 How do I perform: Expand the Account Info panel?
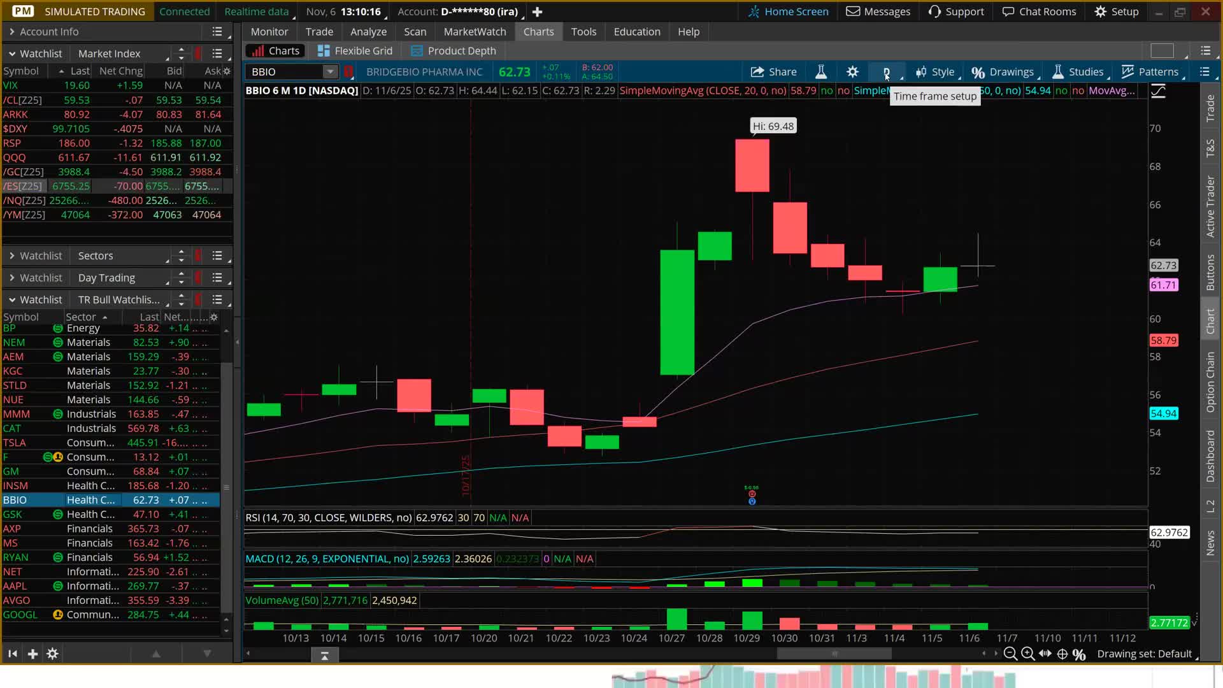(x=11, y=31)
